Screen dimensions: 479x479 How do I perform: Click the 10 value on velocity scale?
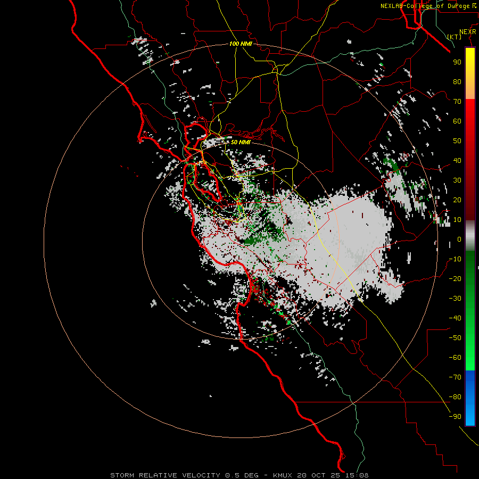pos(457,220)
